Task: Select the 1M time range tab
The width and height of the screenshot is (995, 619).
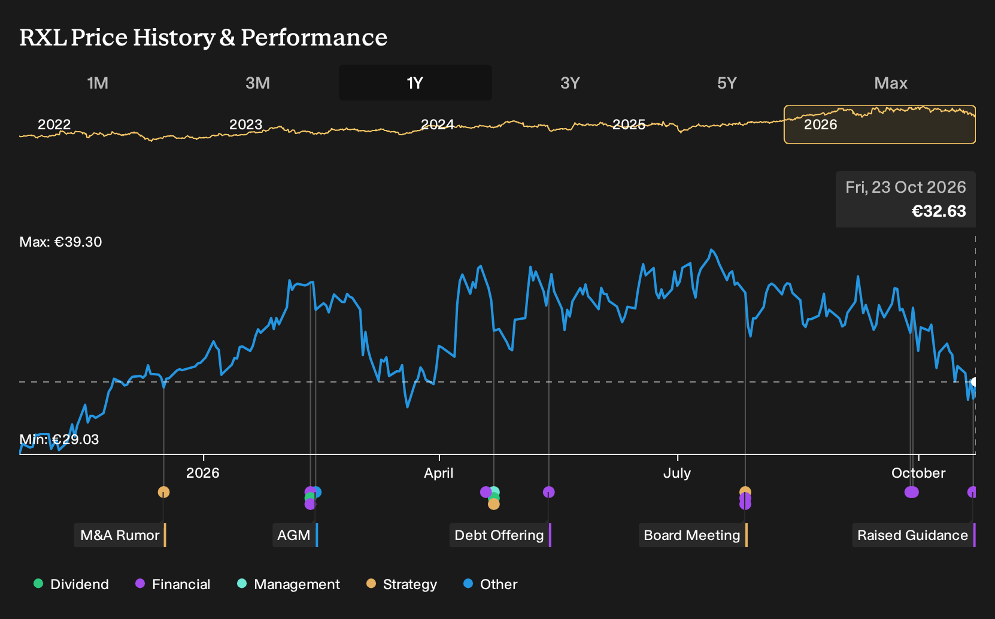Action: (98, 83)
